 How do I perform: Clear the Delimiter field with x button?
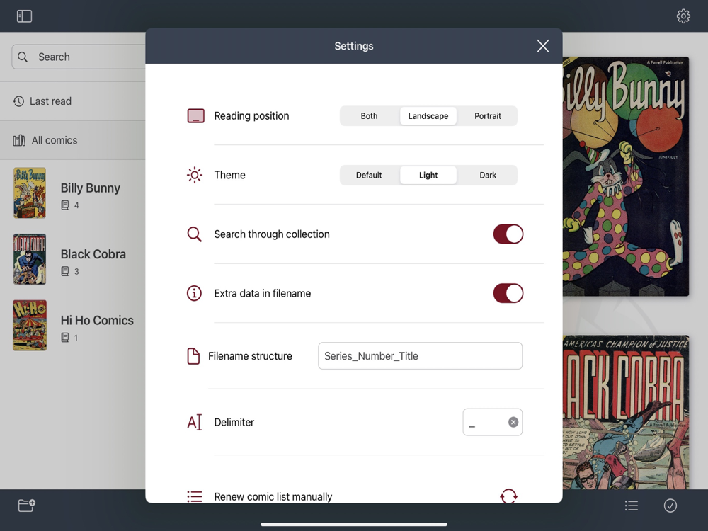coord(513,422)
